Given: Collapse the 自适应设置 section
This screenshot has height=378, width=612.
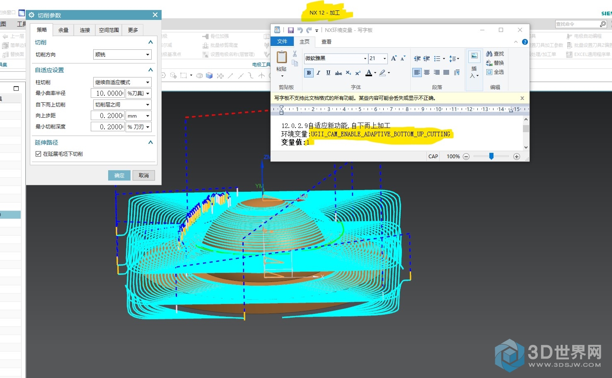Looking at the screenshot, I should pos(150,70).
